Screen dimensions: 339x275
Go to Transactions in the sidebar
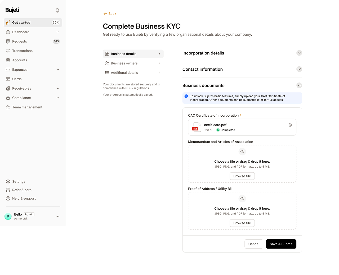[22, 51]
